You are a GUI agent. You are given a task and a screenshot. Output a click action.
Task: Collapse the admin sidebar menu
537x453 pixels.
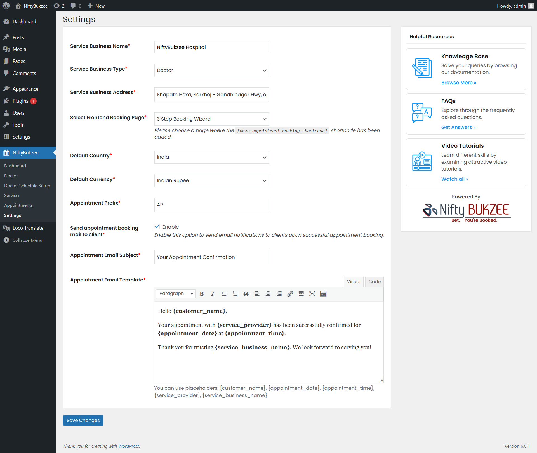[x=27, y=240]
